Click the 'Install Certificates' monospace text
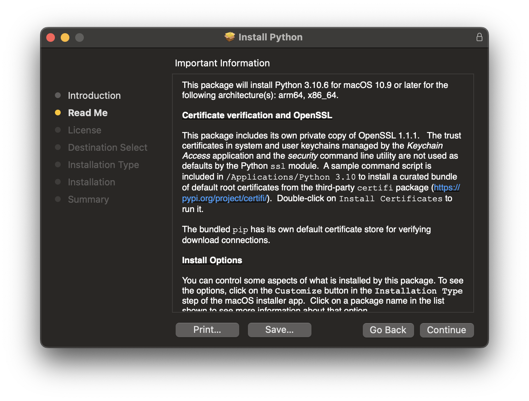The width and height of the screenshot is (529, 401). pos(391,199)
